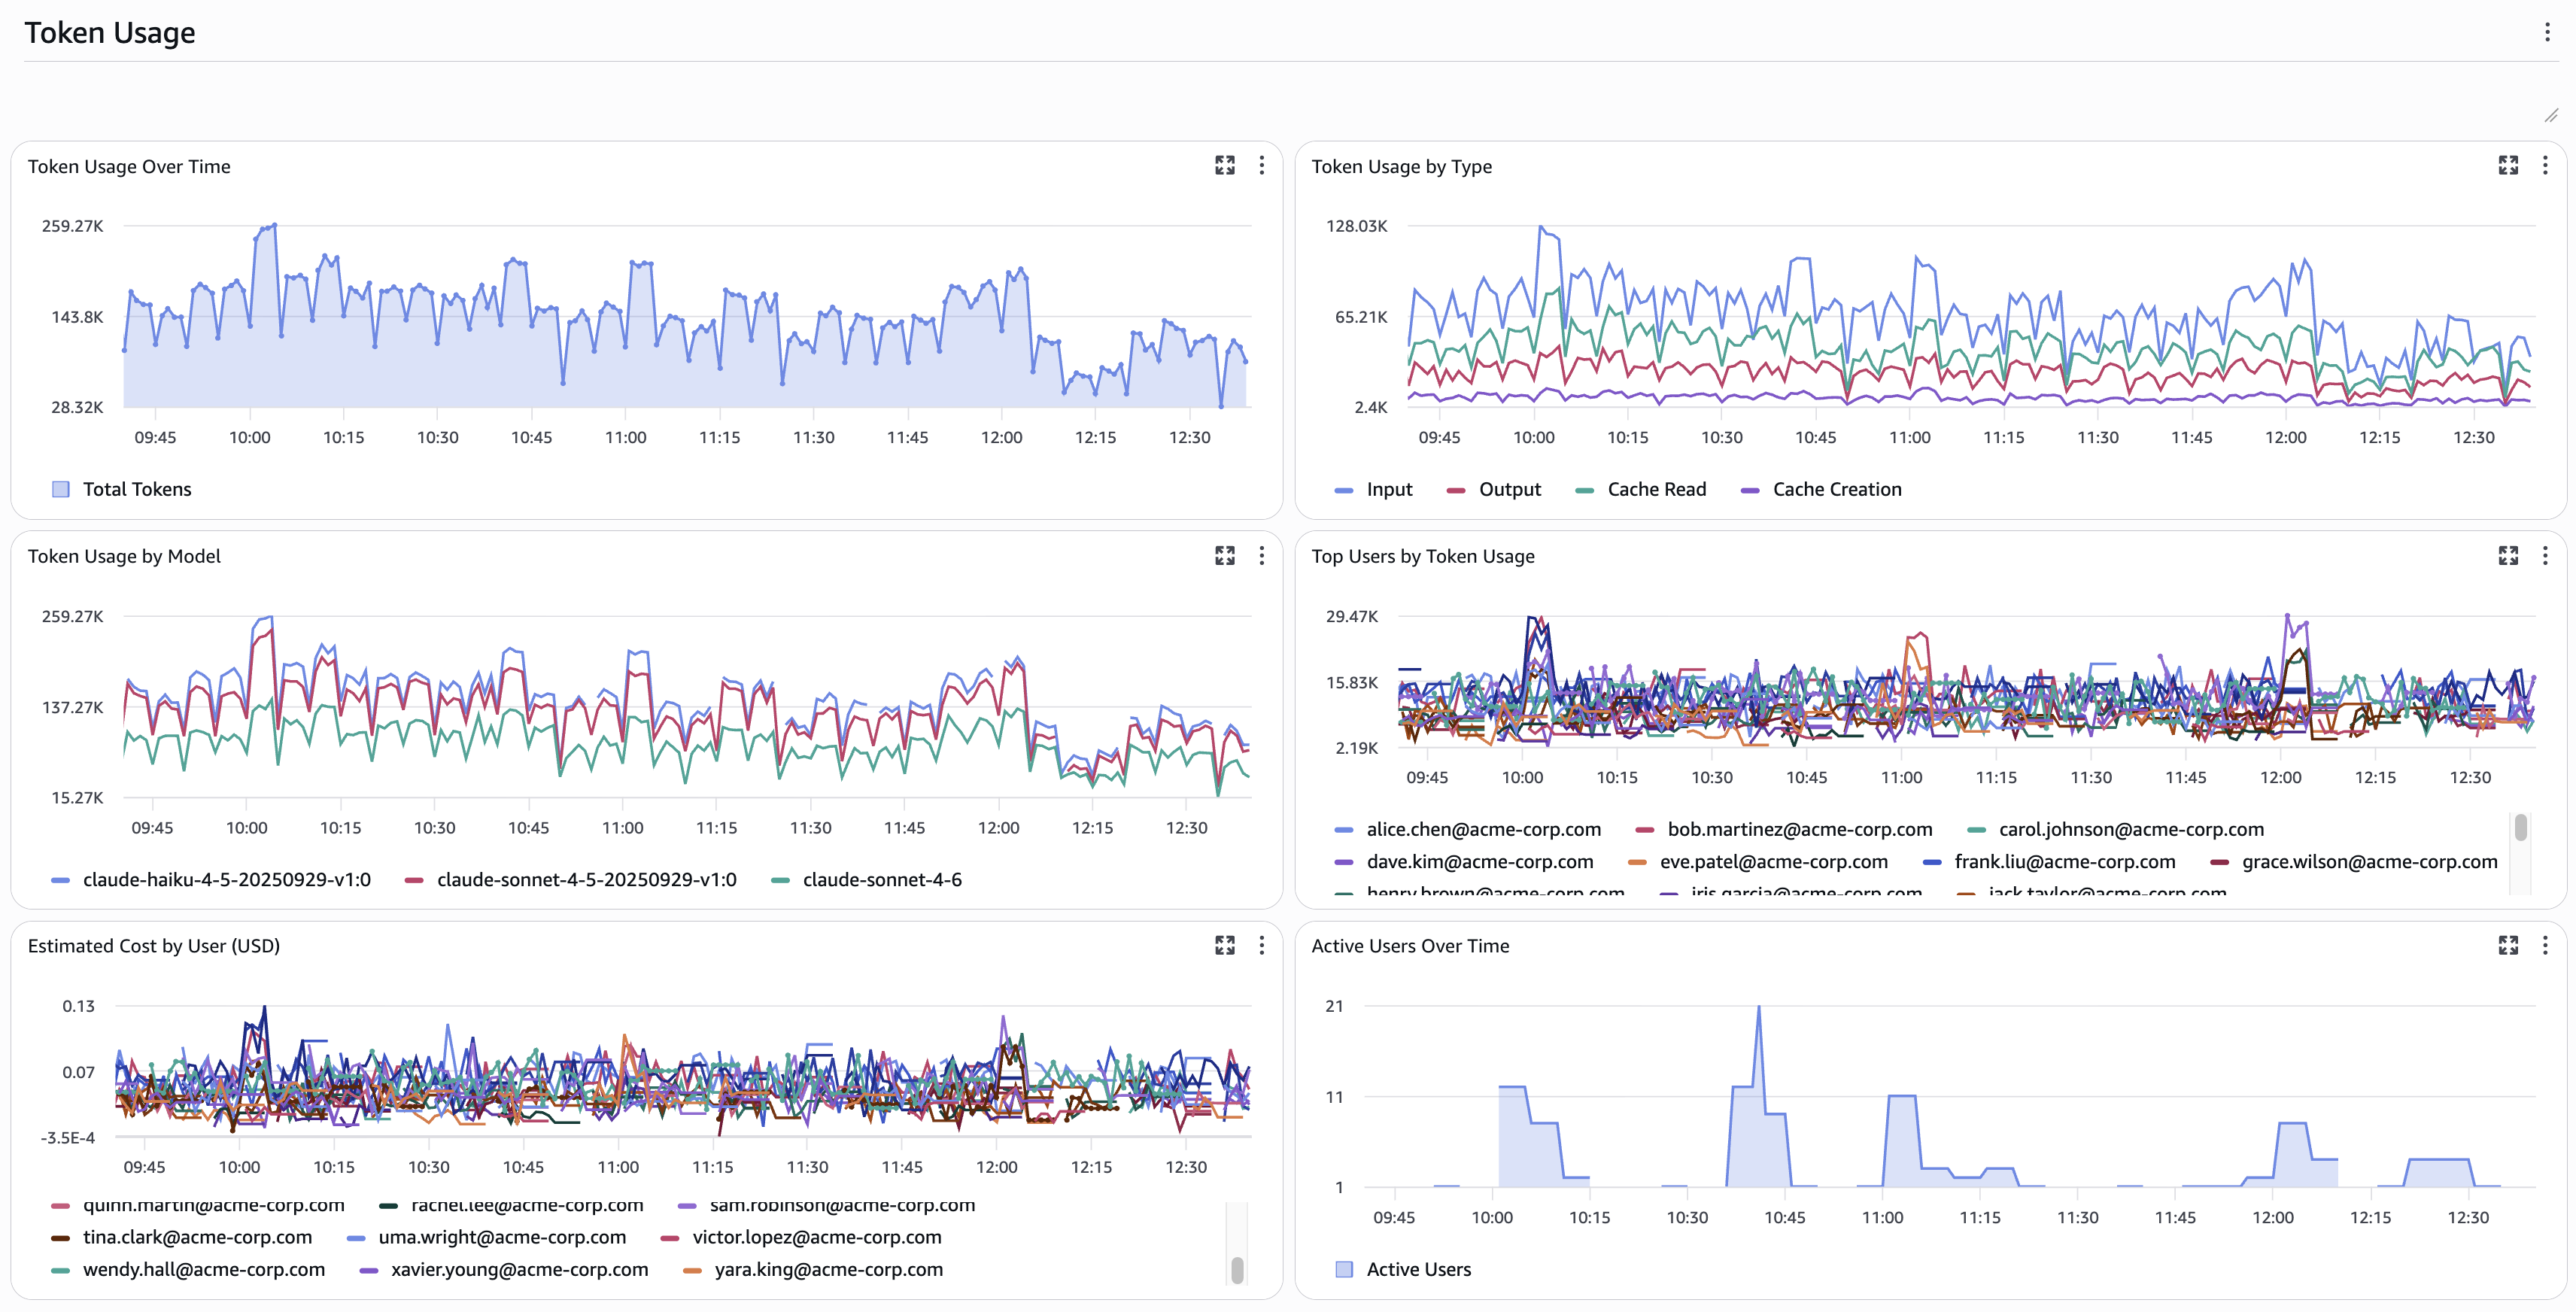Toggle dave.kim@acme-corp.com in the legend
Viewport: 2576px width, 1312px height.
click(1464, 861)
